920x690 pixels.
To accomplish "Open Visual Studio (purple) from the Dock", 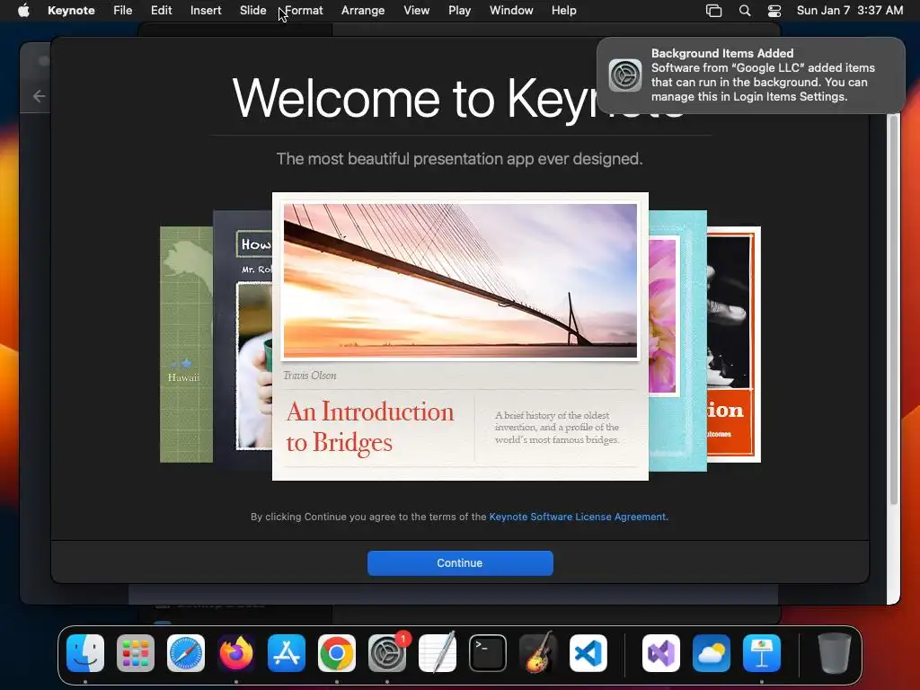I will (x=661, y=653).
